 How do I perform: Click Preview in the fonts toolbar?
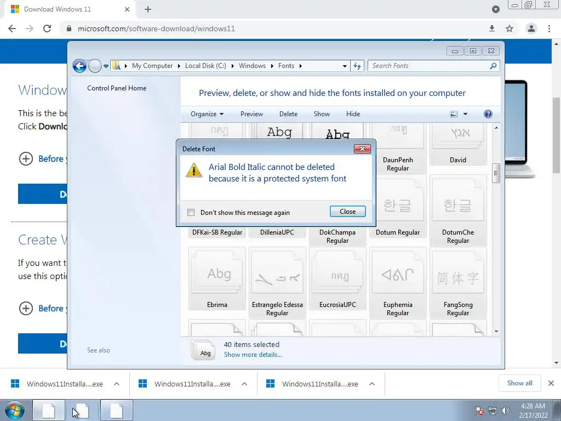pos(251,114)
